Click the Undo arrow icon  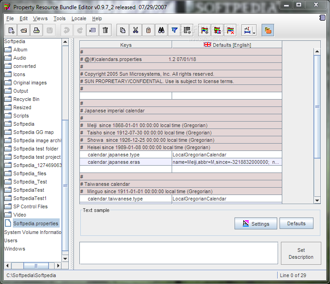[67, 30]
